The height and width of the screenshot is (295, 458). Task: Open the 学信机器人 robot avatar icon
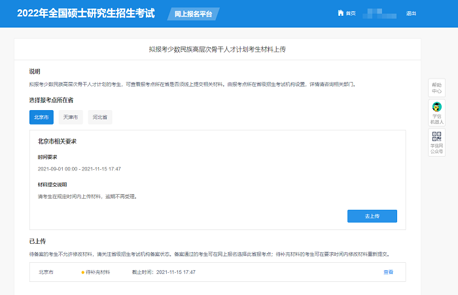click(x=436, y=107)
